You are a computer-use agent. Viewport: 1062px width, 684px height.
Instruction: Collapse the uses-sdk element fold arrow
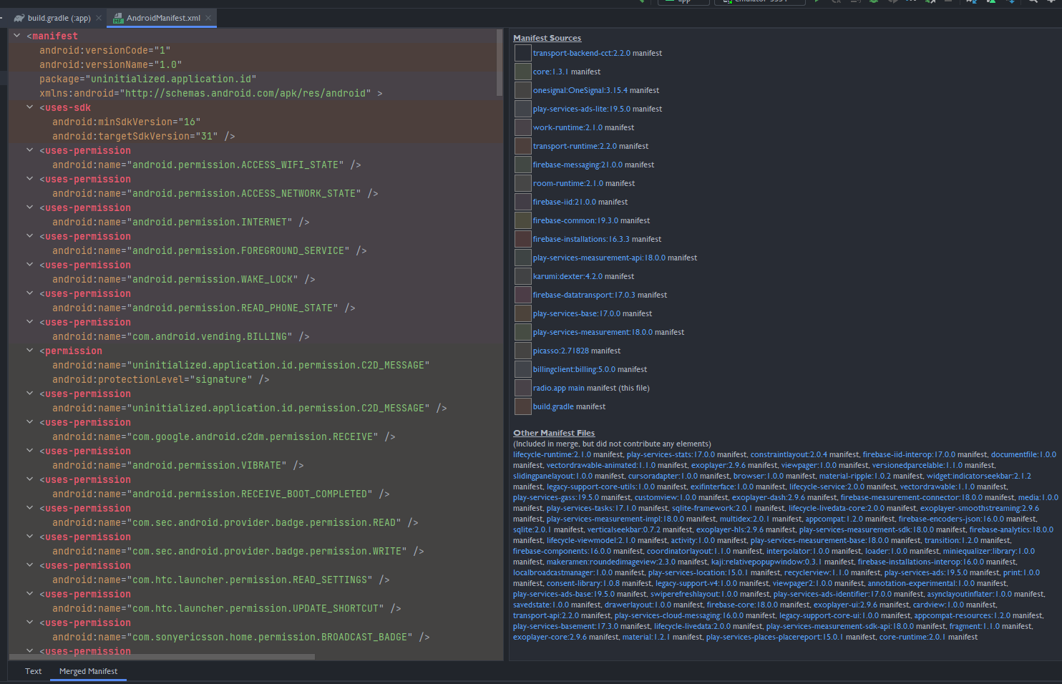click(29, 107)
